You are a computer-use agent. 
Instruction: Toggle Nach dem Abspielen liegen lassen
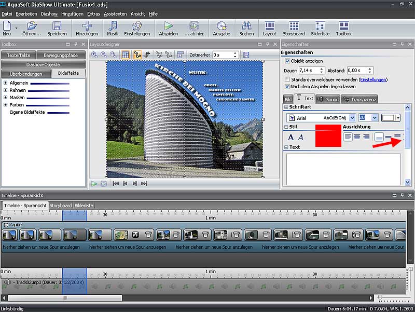coord(288,87)
